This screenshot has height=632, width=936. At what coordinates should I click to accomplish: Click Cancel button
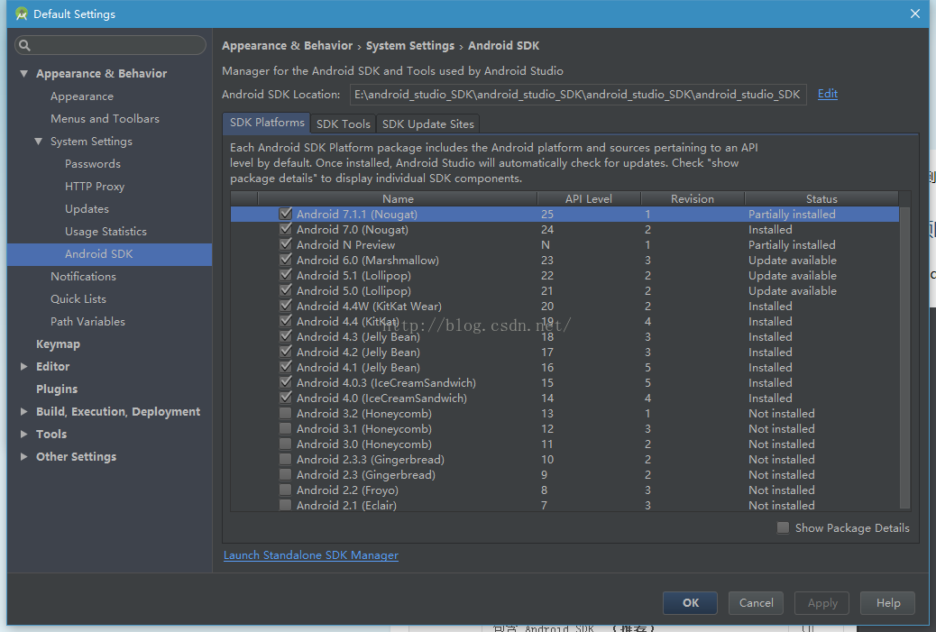pyautogui.click(x=756, y=603)
